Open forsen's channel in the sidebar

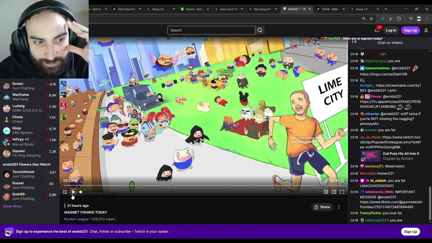click(x=30, y=86)
